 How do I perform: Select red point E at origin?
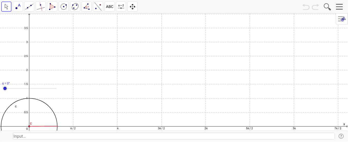pos(29,126)
